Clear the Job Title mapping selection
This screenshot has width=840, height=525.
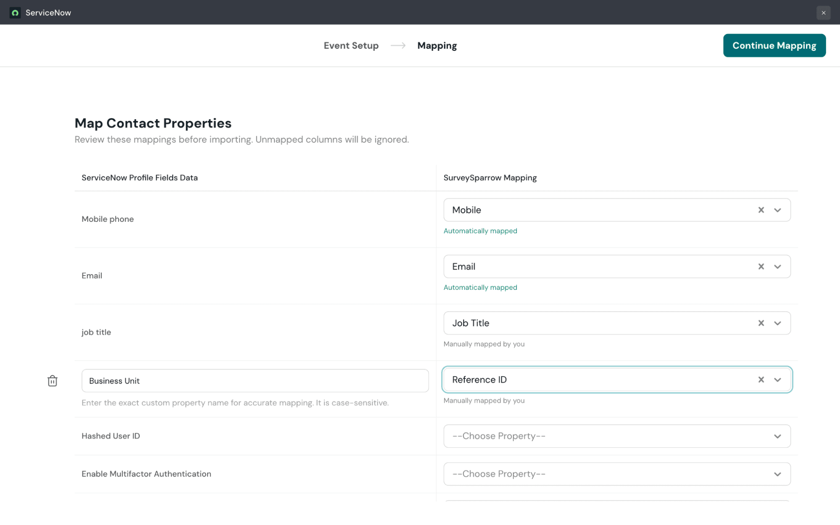(761, 323)
